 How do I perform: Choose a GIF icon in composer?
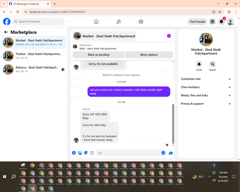pyautogui.click(x=92, y=153)
